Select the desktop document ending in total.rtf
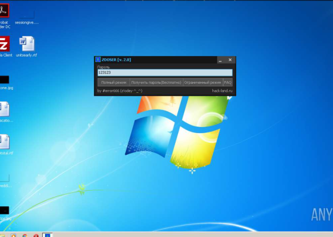This screenshot has height=237, width=333. click(x=5, y=142)
